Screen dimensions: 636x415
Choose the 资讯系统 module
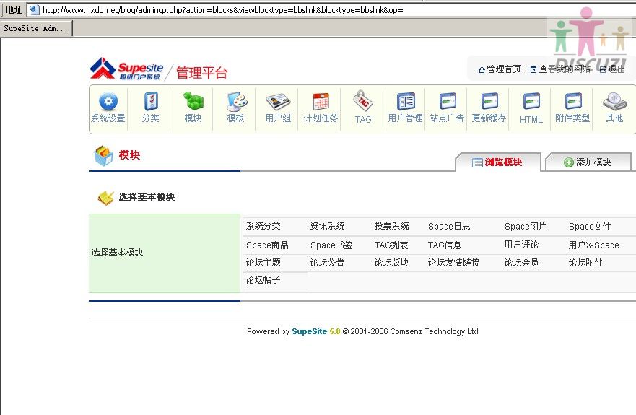point(327,226)
